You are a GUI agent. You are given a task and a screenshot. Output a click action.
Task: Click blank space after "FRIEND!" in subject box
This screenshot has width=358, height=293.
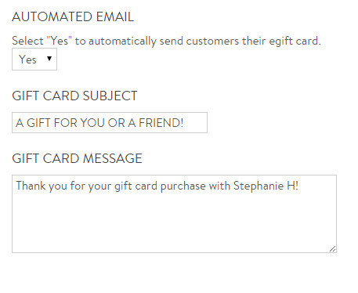pos(194,122)
